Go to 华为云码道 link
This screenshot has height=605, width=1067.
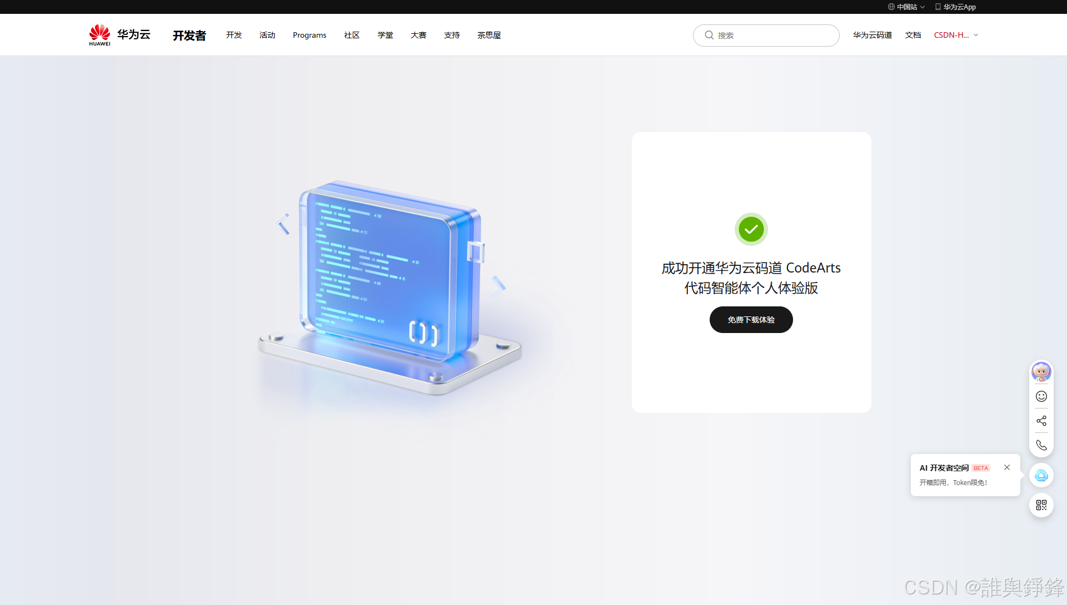click(x=872, y=35)
